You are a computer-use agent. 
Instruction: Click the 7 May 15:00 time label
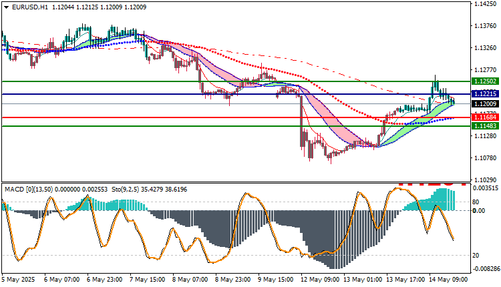(x=148, y=280)
